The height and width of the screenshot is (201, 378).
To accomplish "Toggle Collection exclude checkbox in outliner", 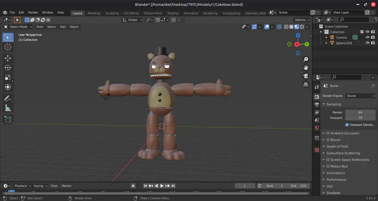I will [362, 32].
